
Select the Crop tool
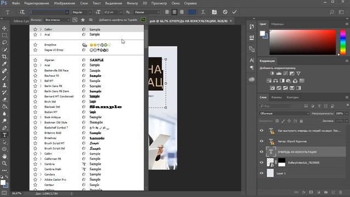tap(4, 57)
